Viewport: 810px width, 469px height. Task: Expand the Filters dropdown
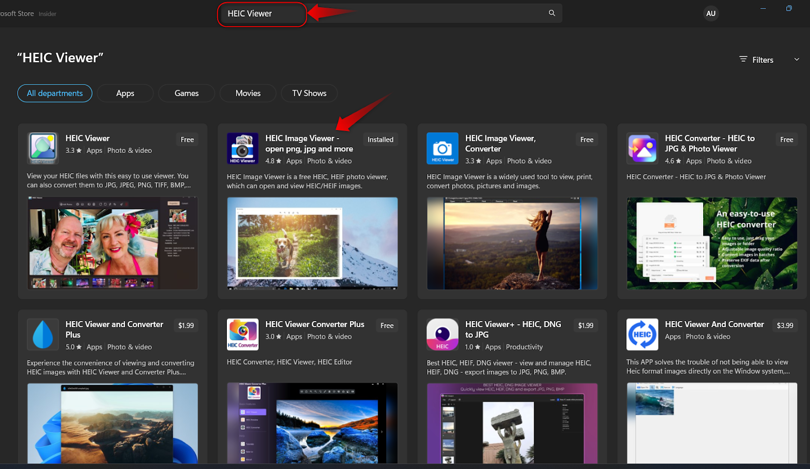757,60
